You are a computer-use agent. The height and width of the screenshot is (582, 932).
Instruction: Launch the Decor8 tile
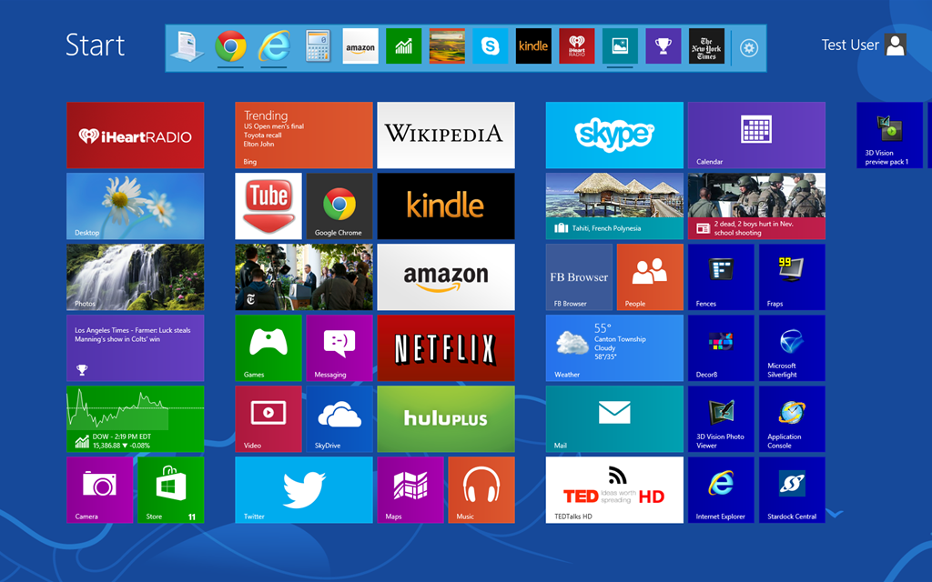pos(721,348)
